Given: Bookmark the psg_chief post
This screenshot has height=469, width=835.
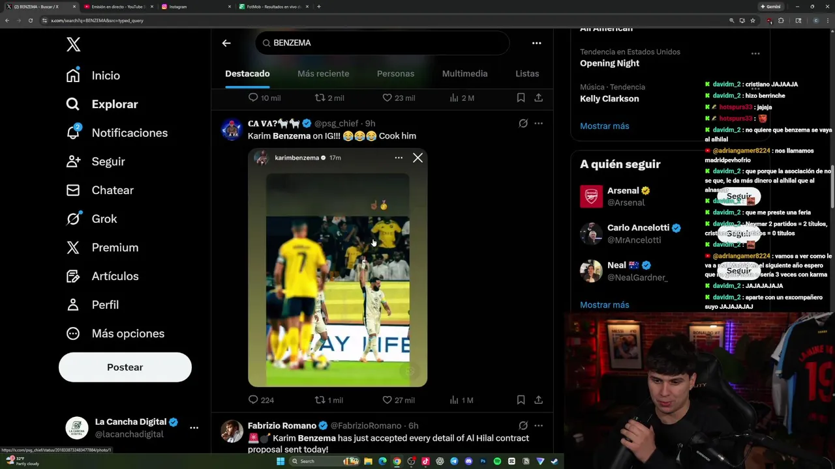Looking at the screenshot, I should (x=521, y=400).
